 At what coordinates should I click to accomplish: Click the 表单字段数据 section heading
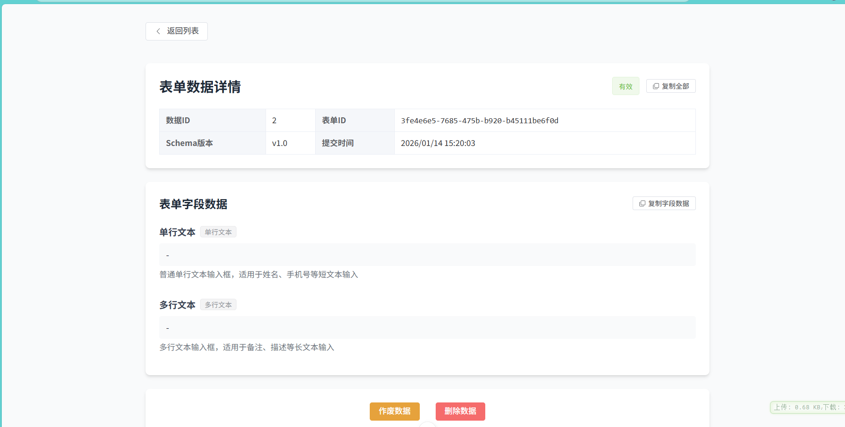tap(193, 204)
